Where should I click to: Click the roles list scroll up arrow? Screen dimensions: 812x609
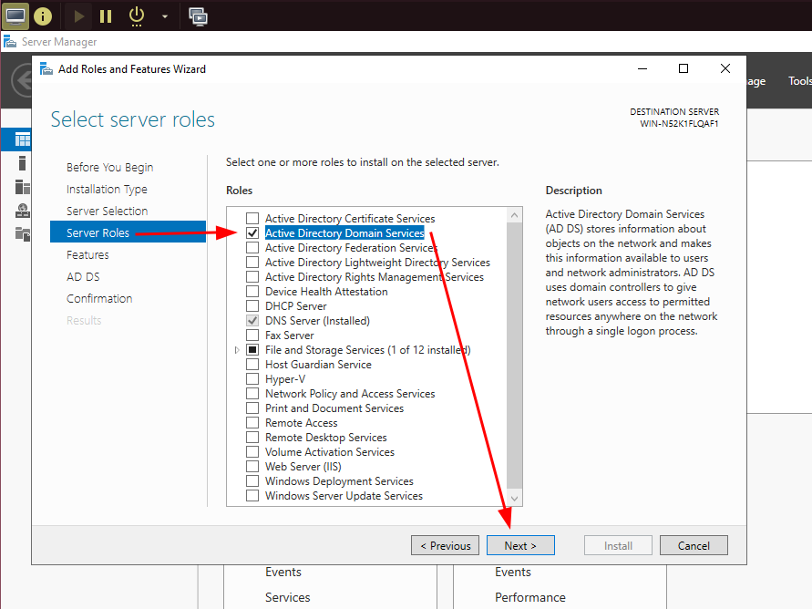[514, 215]
